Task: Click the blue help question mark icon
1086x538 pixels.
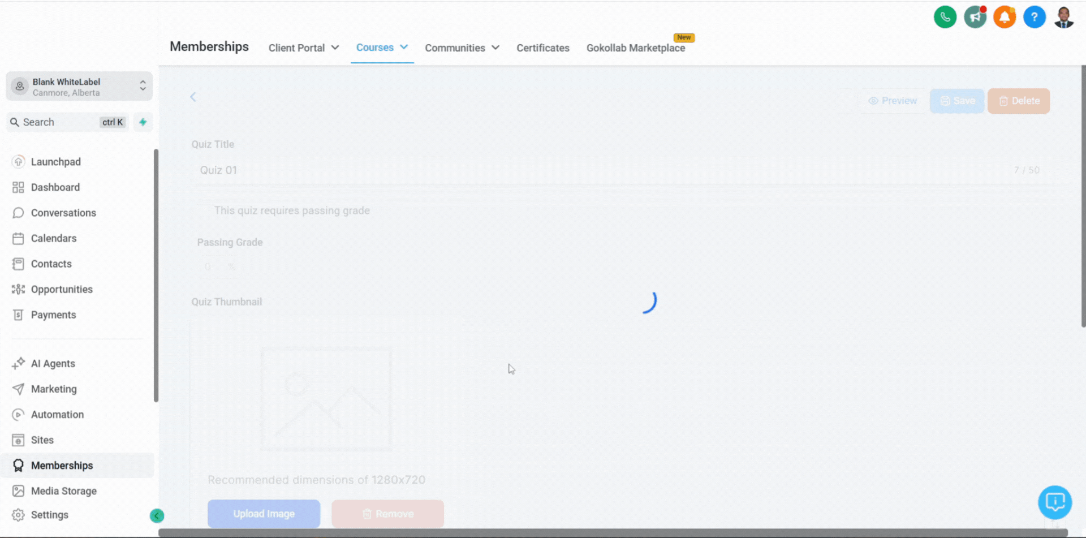Action: click(x=1035, y=17)
